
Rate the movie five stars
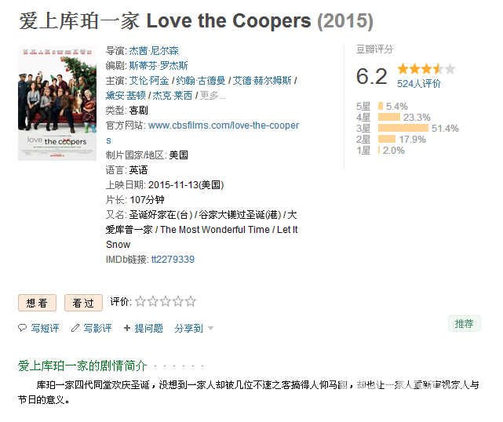(190, 301)
